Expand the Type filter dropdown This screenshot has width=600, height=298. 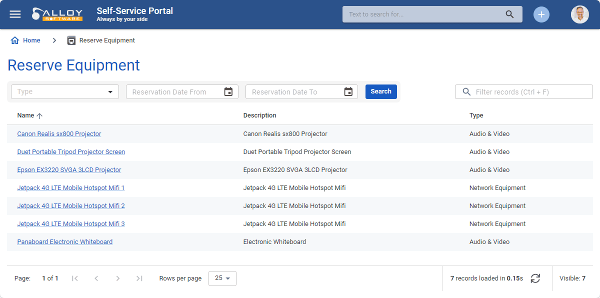[65, 91]
